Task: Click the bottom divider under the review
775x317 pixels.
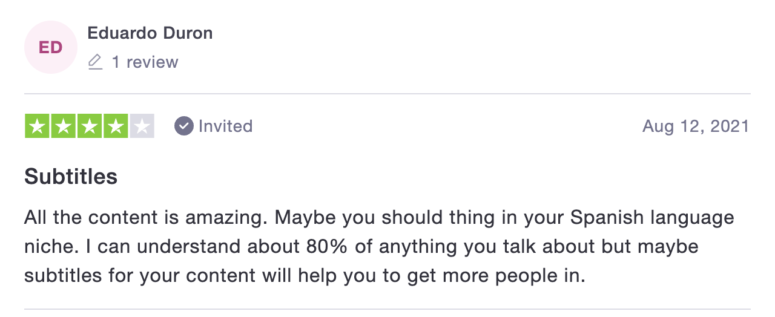Action: coord(387,310)
